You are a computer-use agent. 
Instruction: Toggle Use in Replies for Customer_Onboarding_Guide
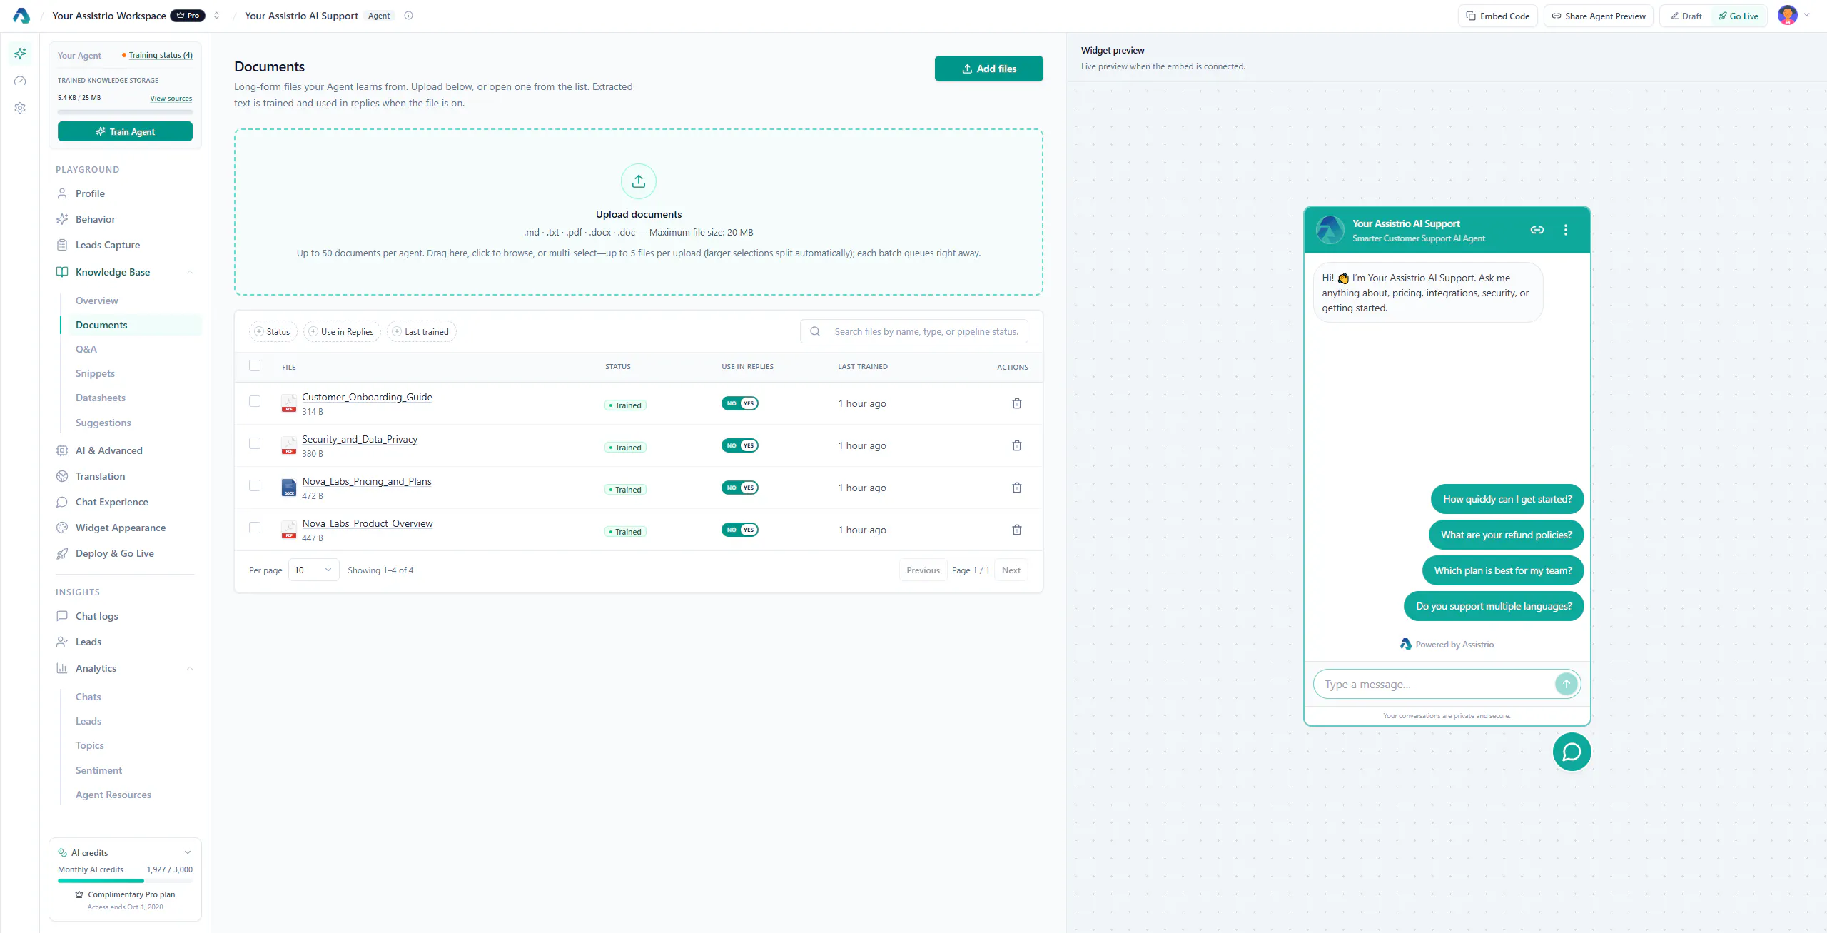point(740,403)
